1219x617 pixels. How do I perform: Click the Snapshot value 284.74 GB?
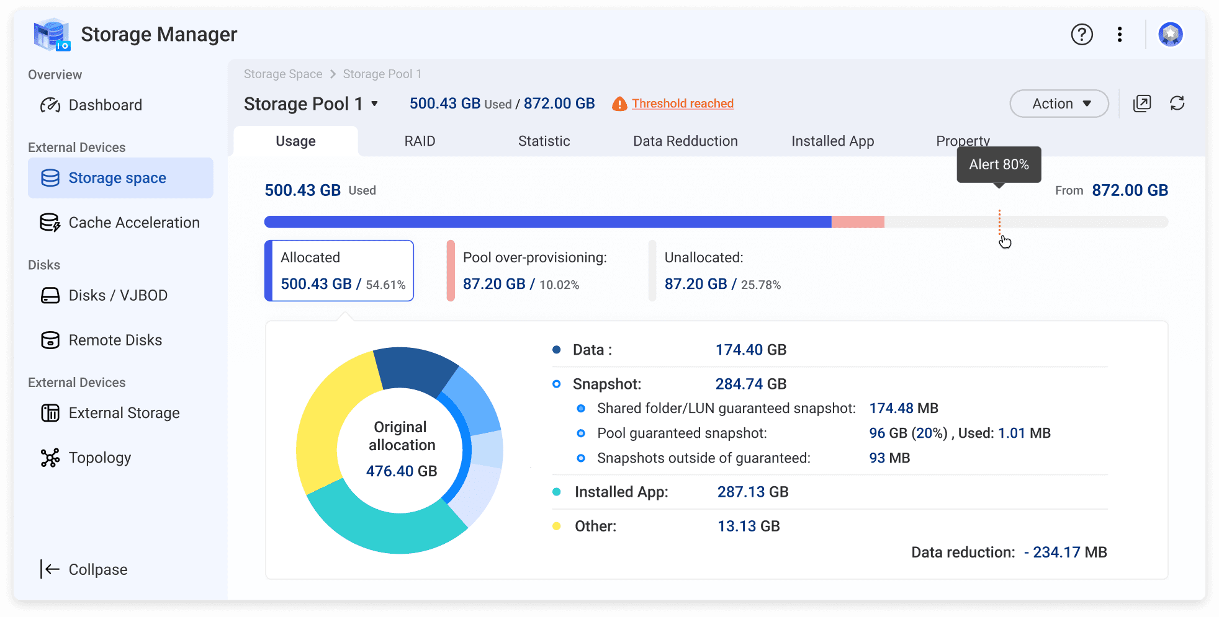pyautogui.click(x=751, y=384)
